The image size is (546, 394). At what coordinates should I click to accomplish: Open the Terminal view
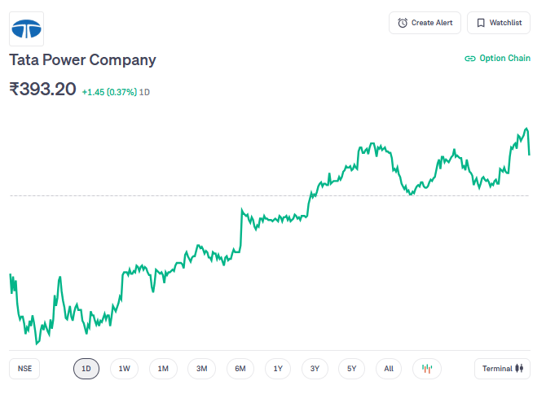(x=502, y=369)
